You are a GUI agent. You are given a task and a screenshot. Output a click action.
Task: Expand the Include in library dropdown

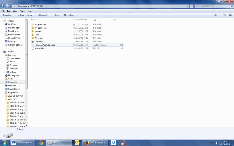pyautogui.click(x=26, y=15)
